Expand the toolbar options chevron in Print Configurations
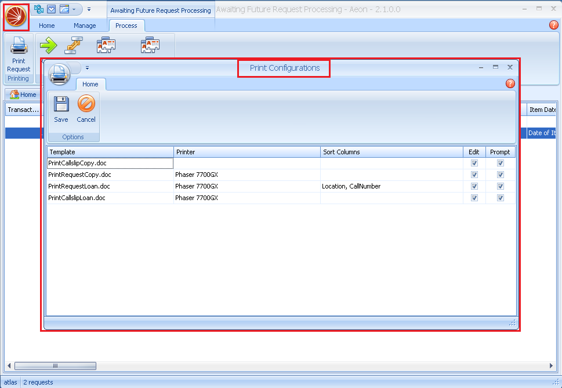This screenshot has height=388, width=562. (87, 68)
